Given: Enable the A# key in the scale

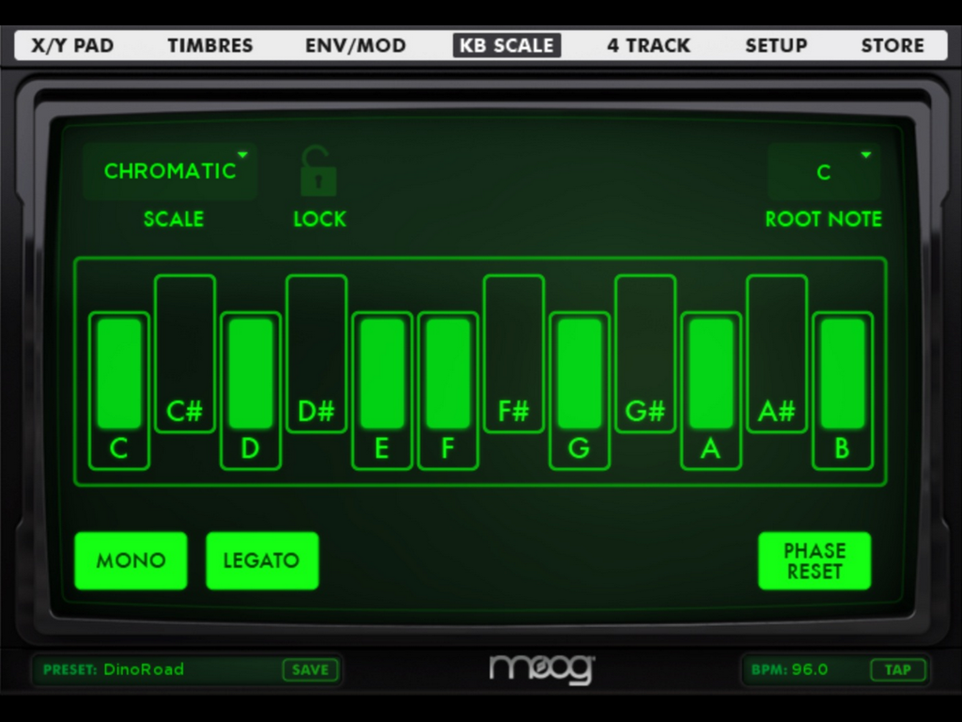Looking at the screenshot, I should click(777, 353).
